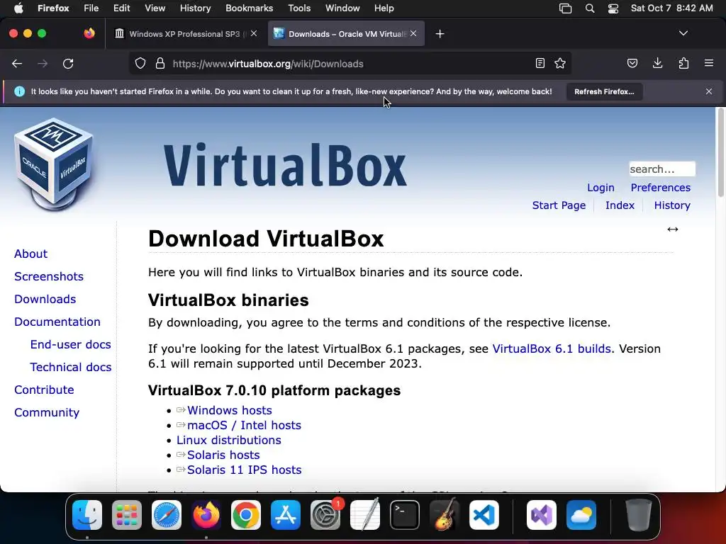Screen dimensions: 726x544
Task: Open the Index link
Action: coord(620,205)
